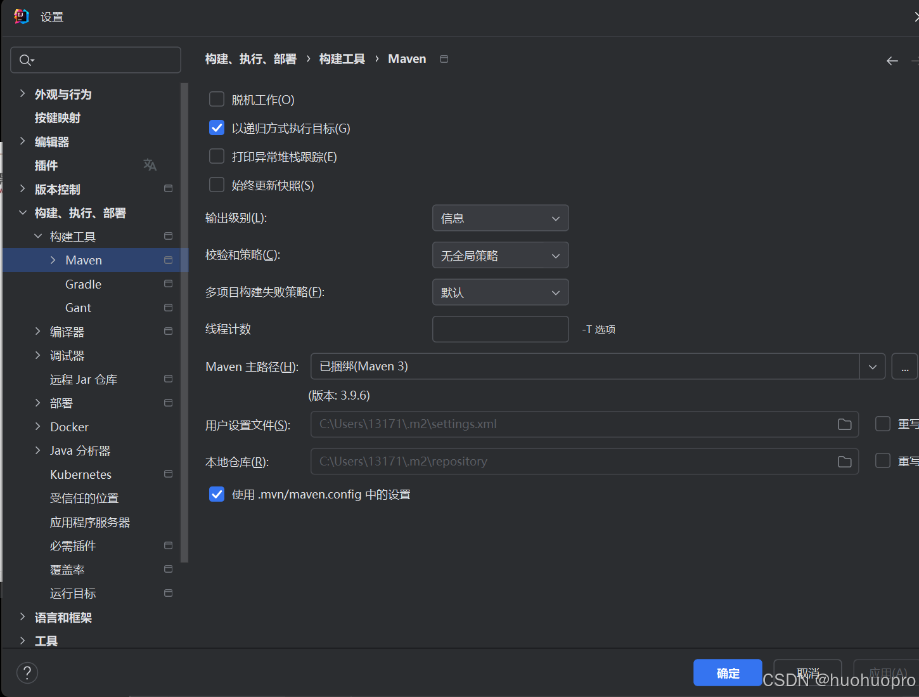Click the 用户设置文件 path field

(x=584, y=424)
